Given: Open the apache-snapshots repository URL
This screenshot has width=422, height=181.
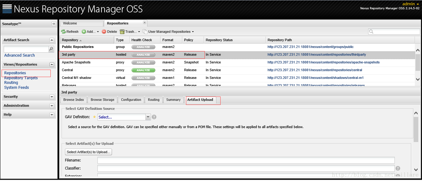Looking at the screenshot, I should 323,62.
